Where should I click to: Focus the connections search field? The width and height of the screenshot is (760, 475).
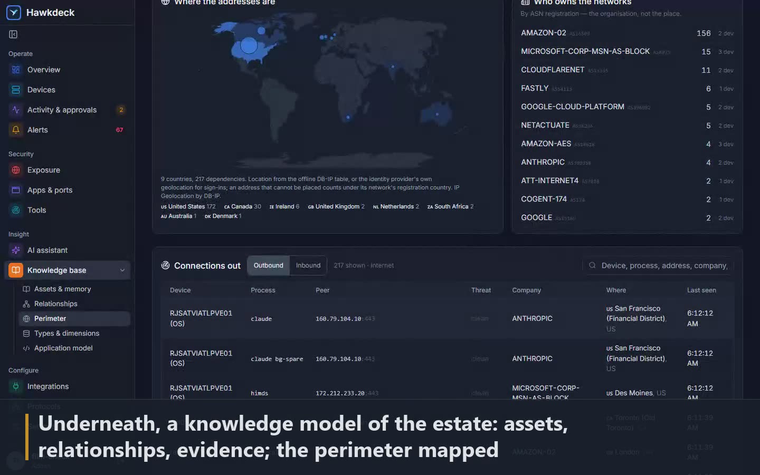coord(658,265)
